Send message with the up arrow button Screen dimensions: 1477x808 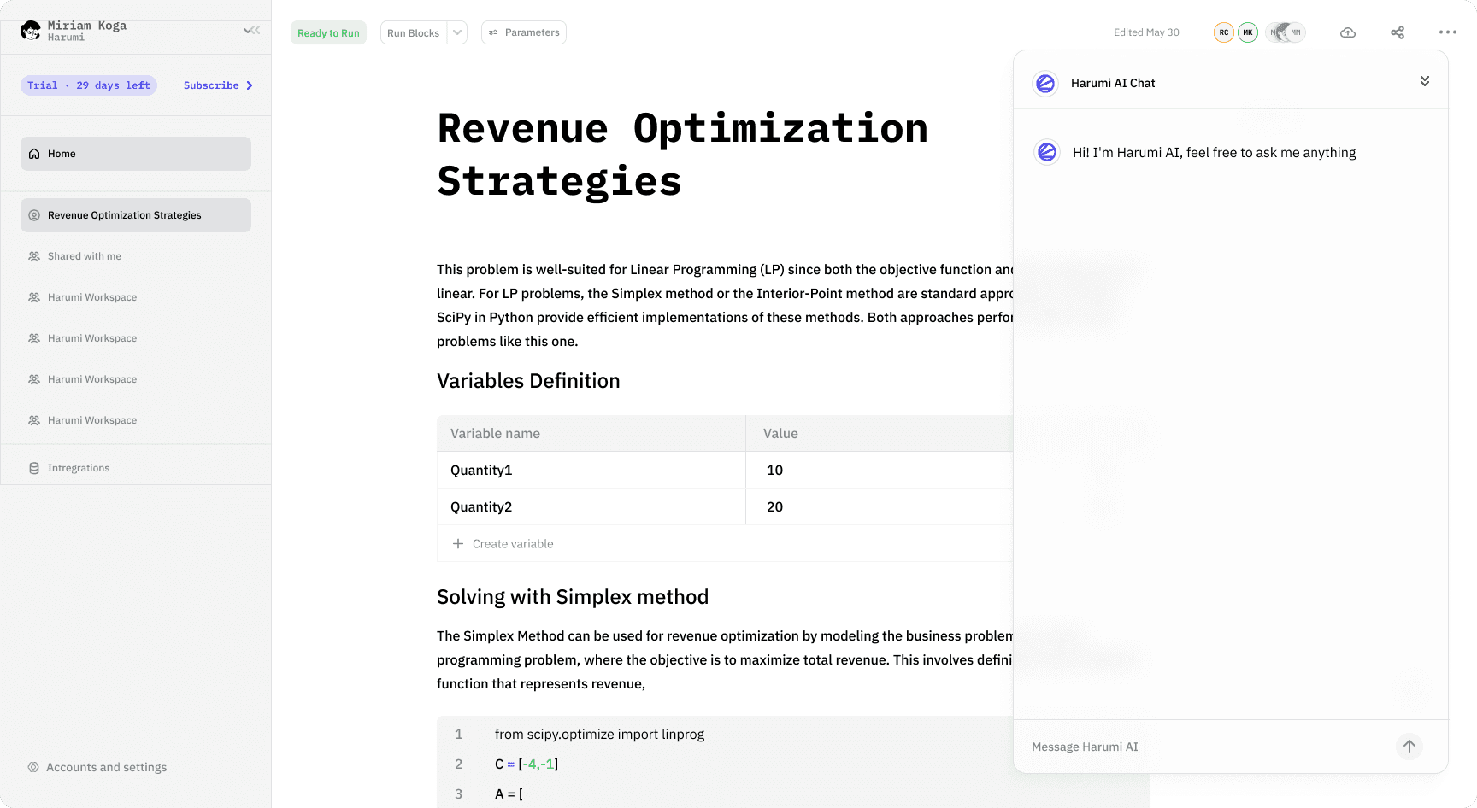(1409, 747)
